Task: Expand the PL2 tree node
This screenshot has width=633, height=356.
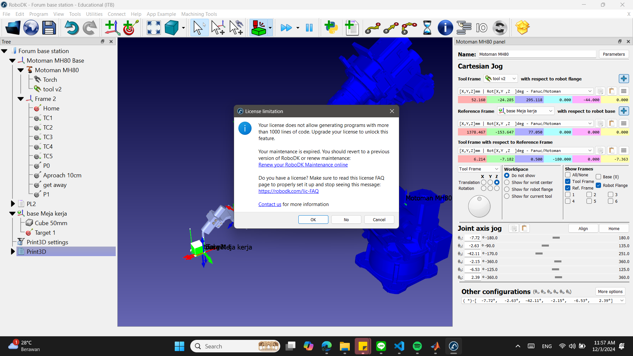Action: (13, 204)
